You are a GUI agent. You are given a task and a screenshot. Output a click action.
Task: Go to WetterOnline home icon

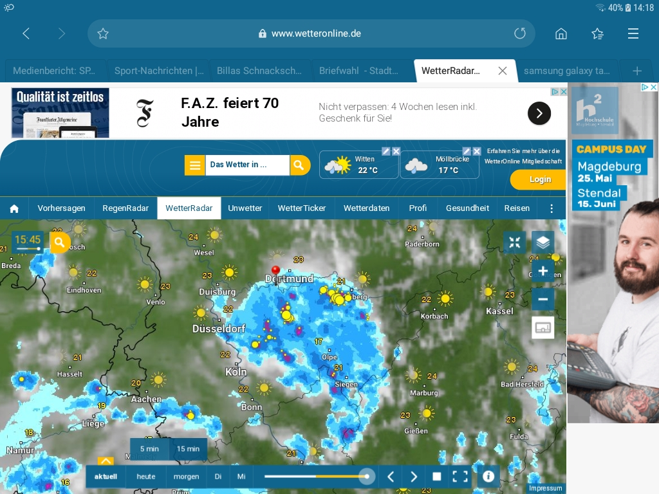point(14,208)
